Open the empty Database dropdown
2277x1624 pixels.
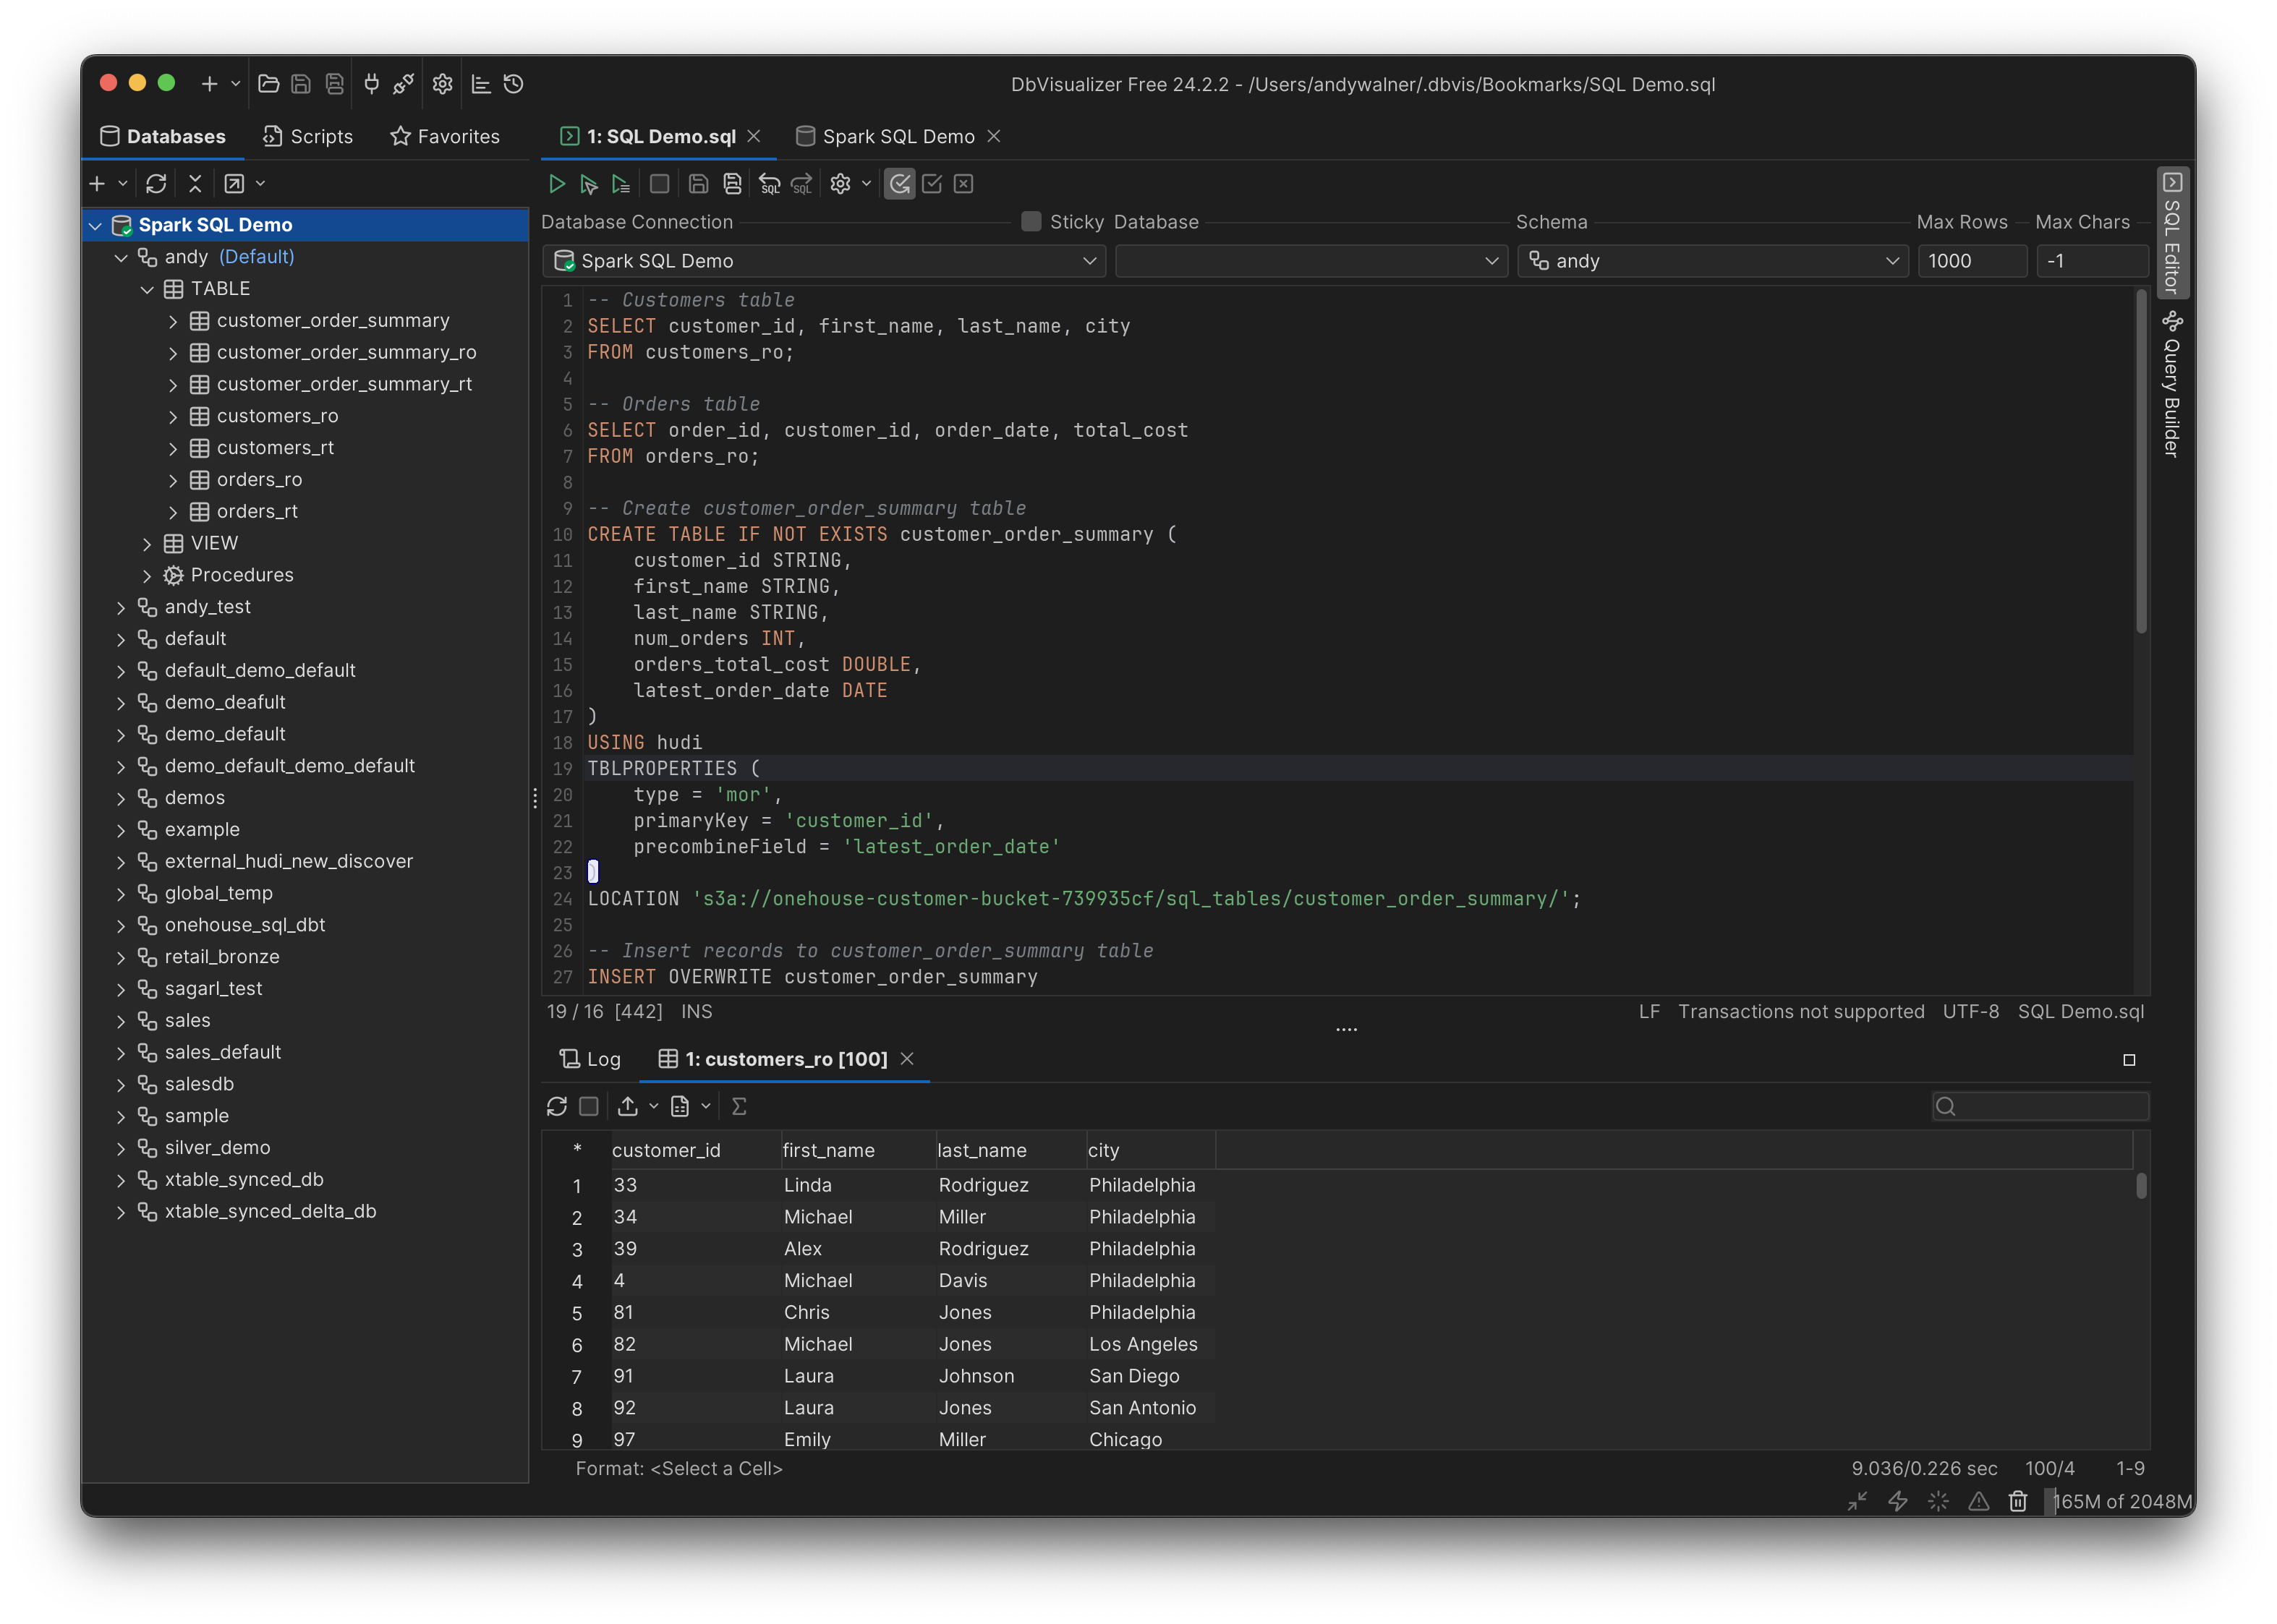click(x=1311, y=261)
